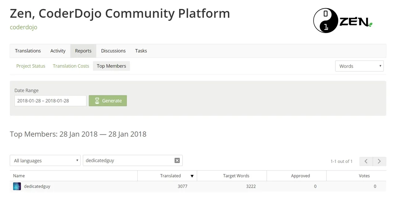Click dedicatedguy's avatar thumbnail
The width and height of the screenshot is (395, 204).
tap(17, 186)
